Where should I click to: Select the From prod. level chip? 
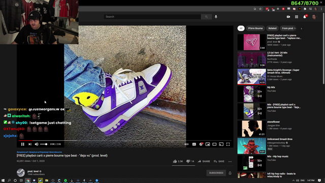coord(289,28)
